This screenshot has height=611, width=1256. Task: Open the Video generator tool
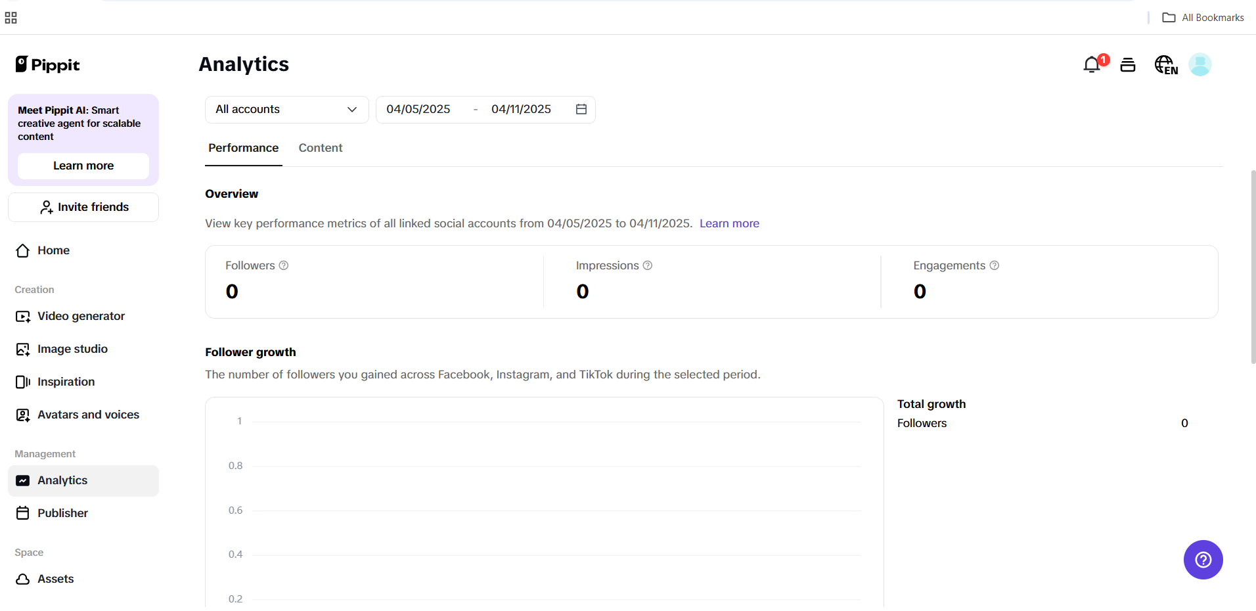tap(81, 316)
